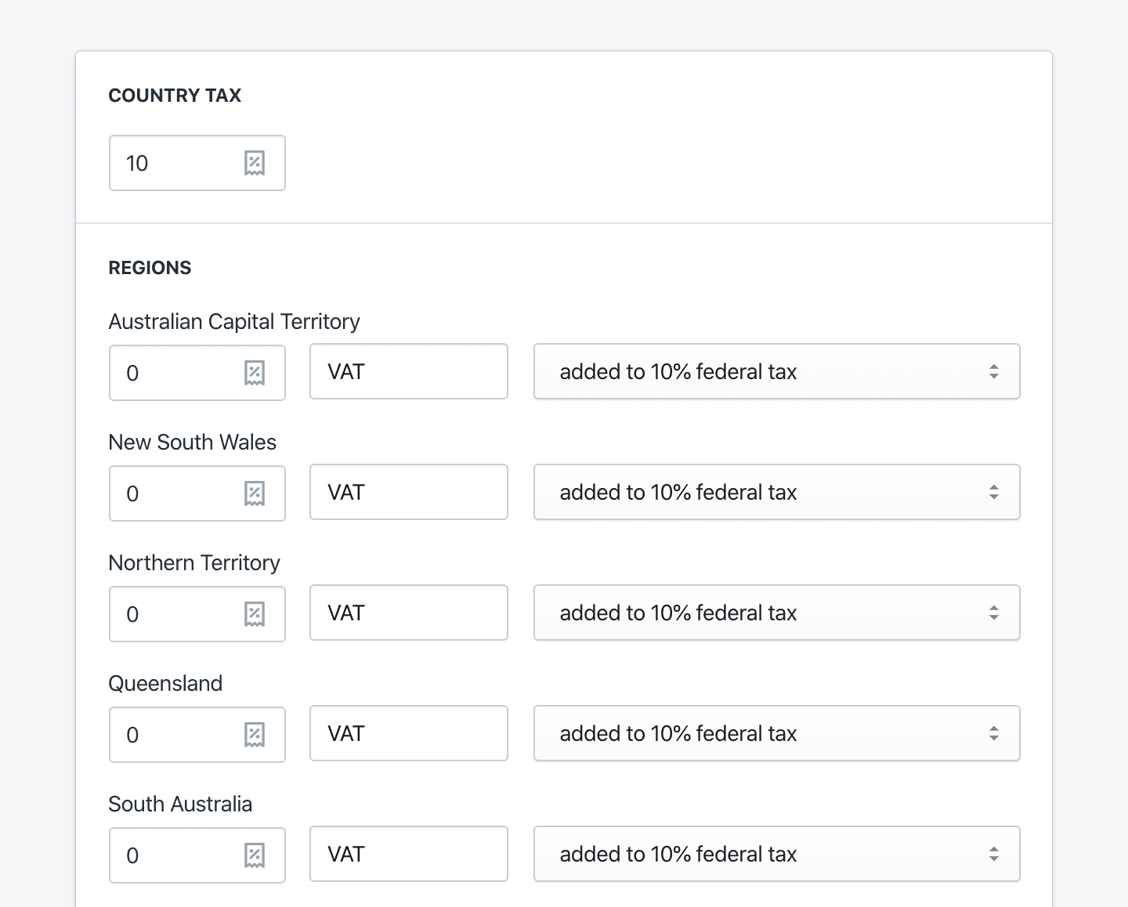Click the VAT name field under Queensland
This screenshot has width=1128, height=907.
(408, 733)
